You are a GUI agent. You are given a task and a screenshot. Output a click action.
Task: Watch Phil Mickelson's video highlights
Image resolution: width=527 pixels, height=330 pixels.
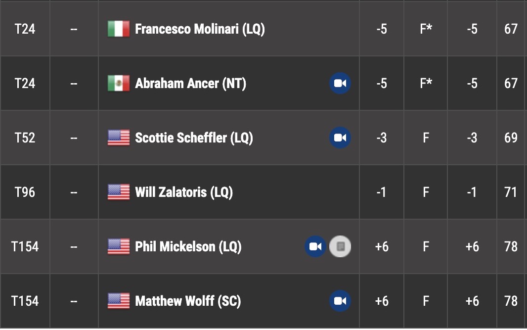coord(315,246)
